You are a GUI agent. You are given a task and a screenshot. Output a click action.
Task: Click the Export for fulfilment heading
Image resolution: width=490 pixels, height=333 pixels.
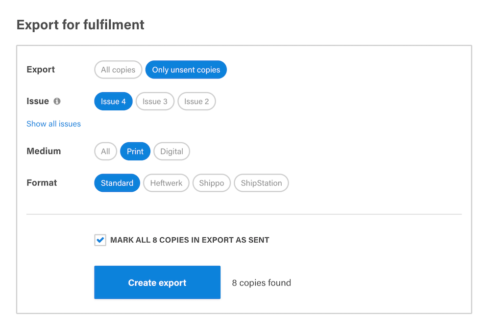(x=80, y=25)
